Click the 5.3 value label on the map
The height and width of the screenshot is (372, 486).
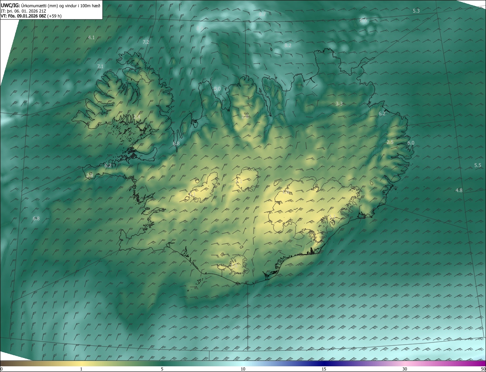point(416,11)
